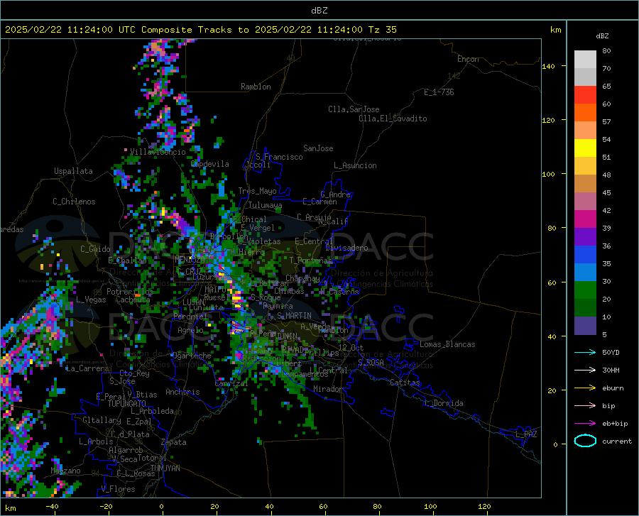Screen dimensions: 639x516
Task: Select the magenta swatch between 42 and 39
Action: point(585,219)
